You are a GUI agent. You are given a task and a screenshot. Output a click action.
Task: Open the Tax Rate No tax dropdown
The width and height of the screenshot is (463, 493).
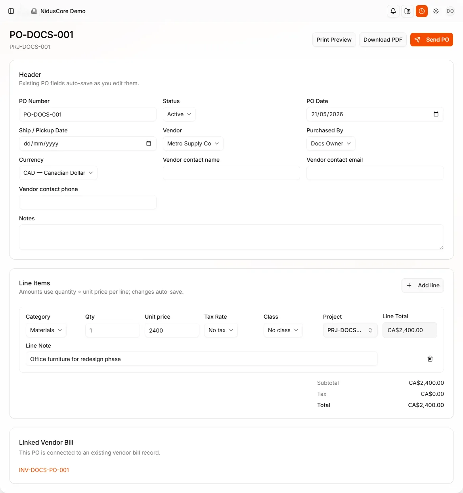click(x=221, y=330)
